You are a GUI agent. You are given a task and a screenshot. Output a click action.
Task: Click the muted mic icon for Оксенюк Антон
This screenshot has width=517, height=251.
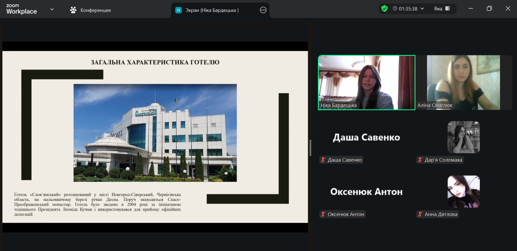[323, 214]
